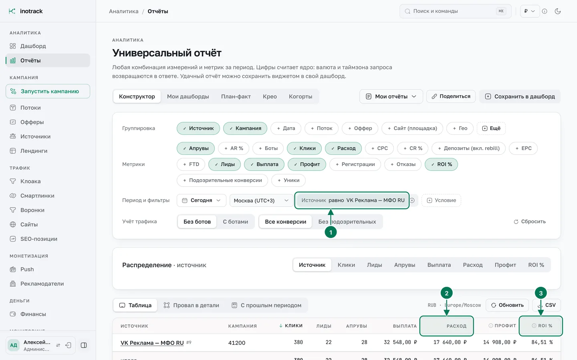This screenshot has height=360, width=577.
Task: Click the info icon in top bar
Action: 545,11
